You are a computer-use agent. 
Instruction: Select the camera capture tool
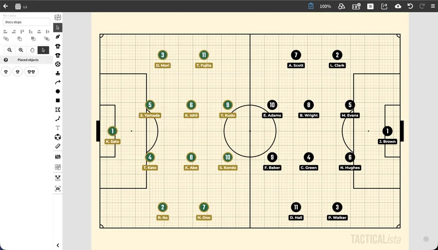[58, 189]
